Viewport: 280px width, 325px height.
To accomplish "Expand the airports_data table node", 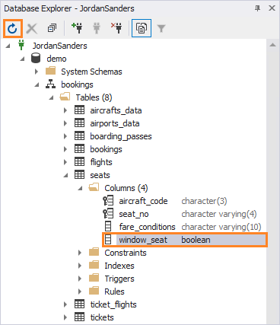I will click(x=65, y=123).
